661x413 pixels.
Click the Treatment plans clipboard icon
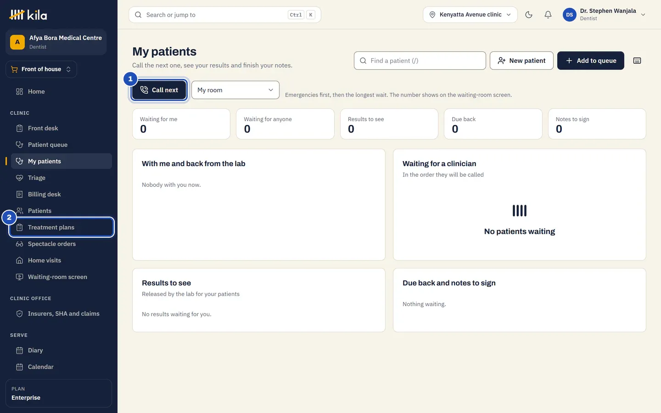point(19,227)
